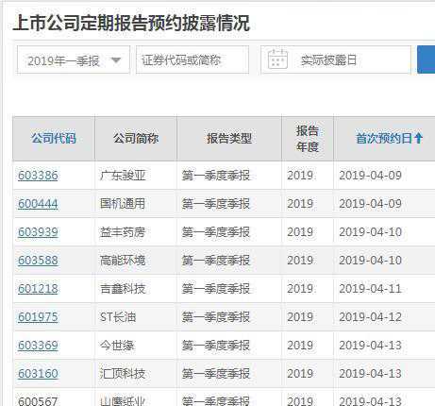Select 2019-04-09 date in 603386 row
This screenshot has height=406, width=435.
pos(371,176)
